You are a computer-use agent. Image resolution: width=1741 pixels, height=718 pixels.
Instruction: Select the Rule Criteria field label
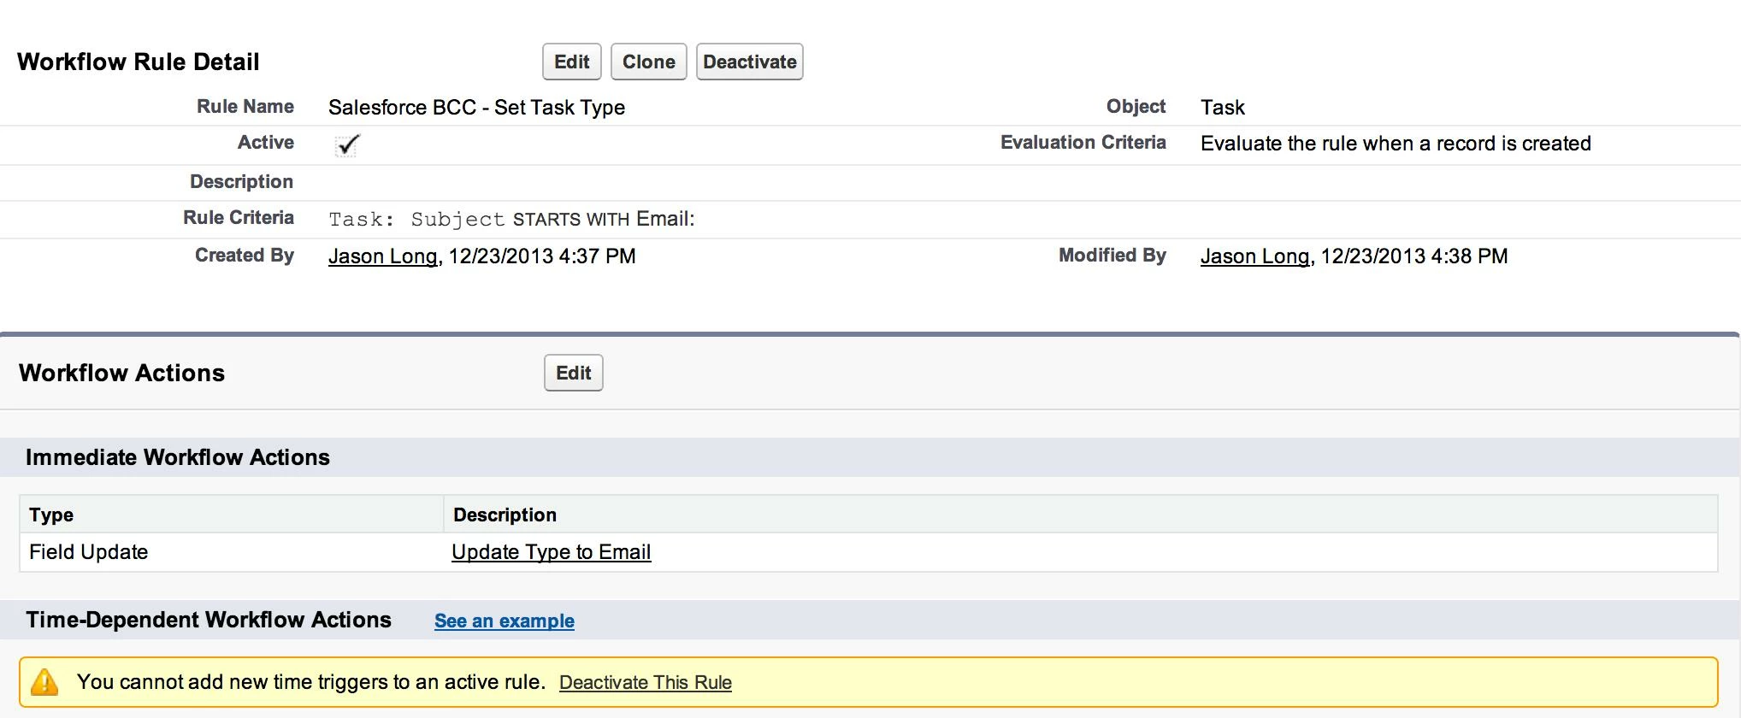239,217
